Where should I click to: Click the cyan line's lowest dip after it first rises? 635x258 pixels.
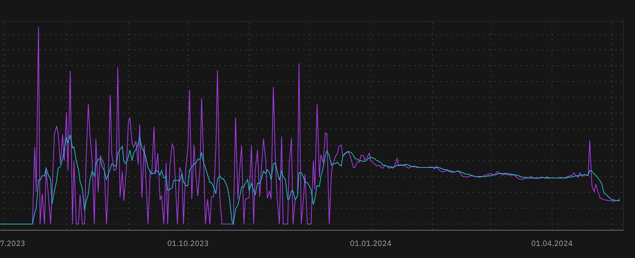tap(233, 224)
